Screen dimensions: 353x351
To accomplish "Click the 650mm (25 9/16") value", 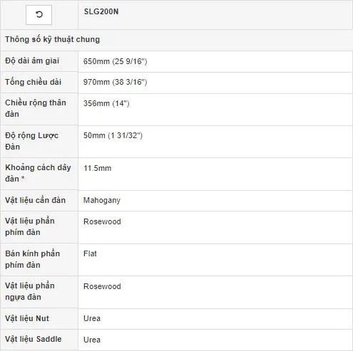I will [116, 61].
